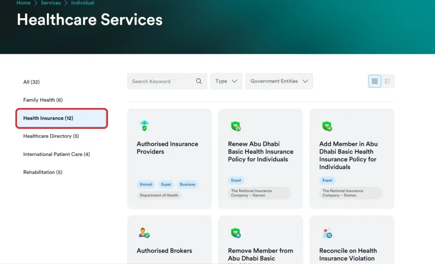Viewport: 435px width, 264px height.
Task: Click the remove-member shield icon on Remove Member card
Action: pyautogui.click(x=236, y=233)
